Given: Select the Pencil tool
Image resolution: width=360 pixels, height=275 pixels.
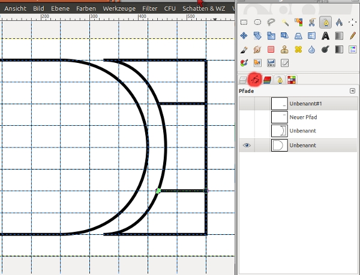Looking at the screenshot, I should tap(352, 36).
